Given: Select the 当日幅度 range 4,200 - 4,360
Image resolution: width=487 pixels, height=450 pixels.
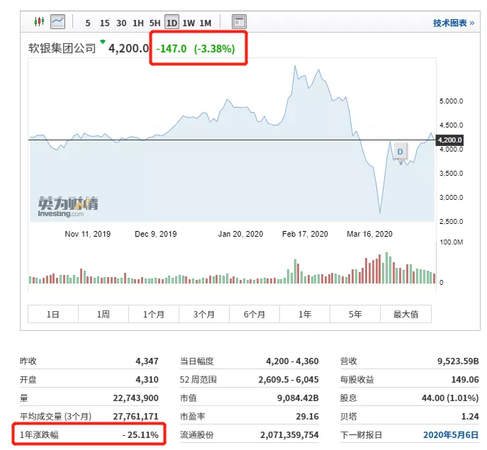Looking at the screenshot, I should tap(292, 361).
